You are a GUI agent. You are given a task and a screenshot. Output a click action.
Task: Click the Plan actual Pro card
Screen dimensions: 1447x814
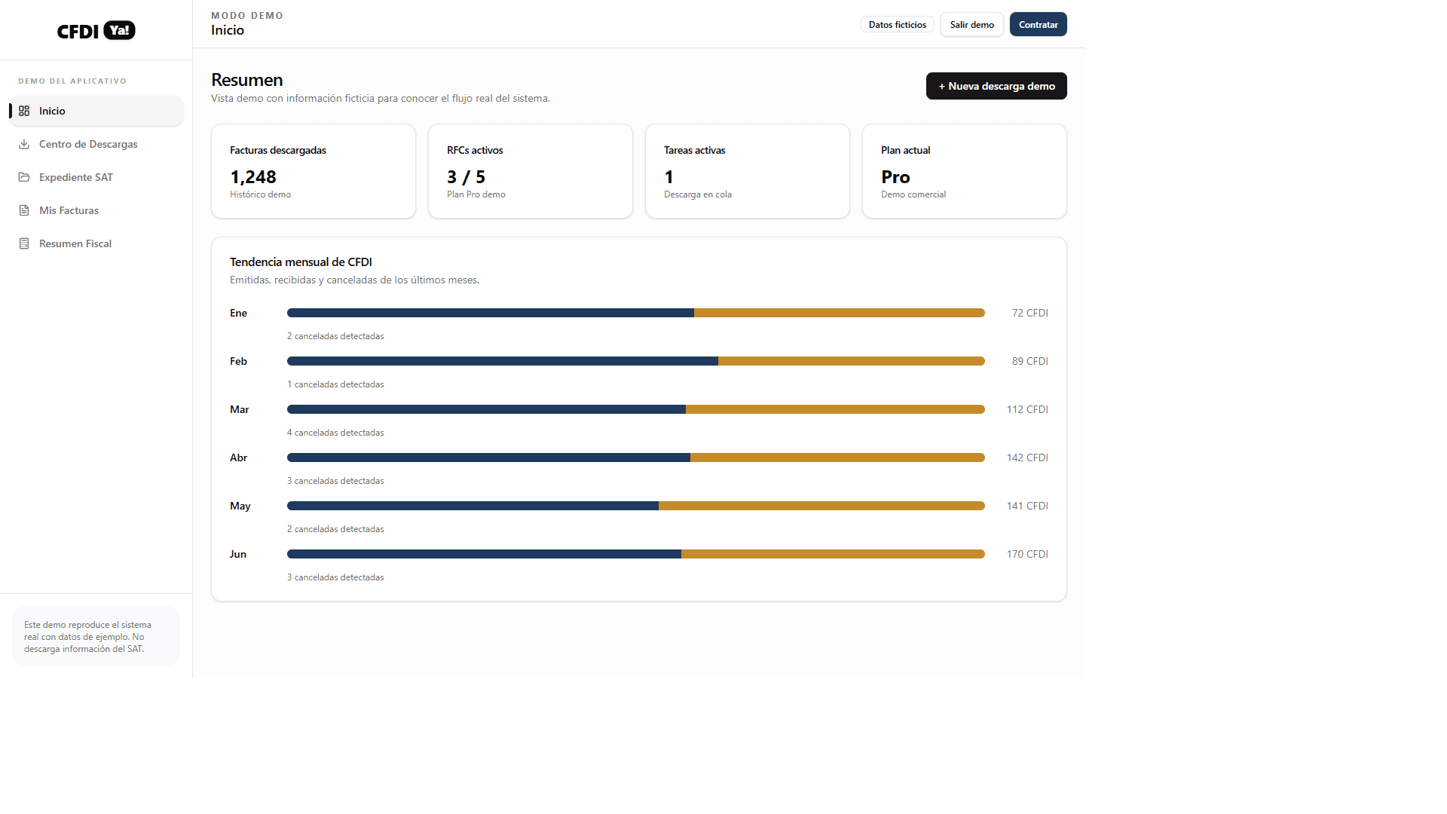[x=965, y=171]
